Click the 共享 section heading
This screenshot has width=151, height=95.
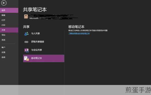tap(26, 27)
